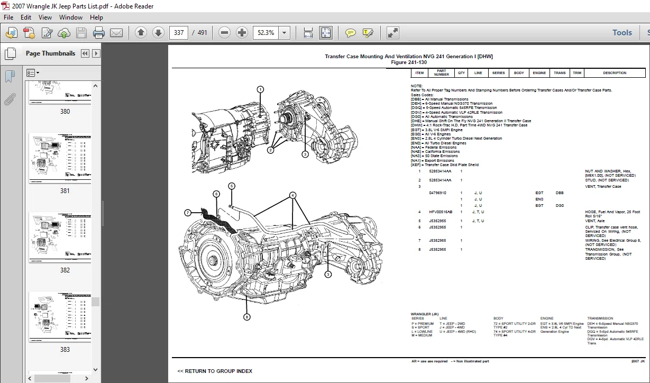Open zoom level dropdown arrow
This screenshot has height=383, width=650.
[285, 33]
